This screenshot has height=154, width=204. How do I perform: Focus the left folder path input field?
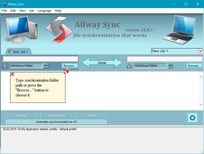[x=40, y=59]
